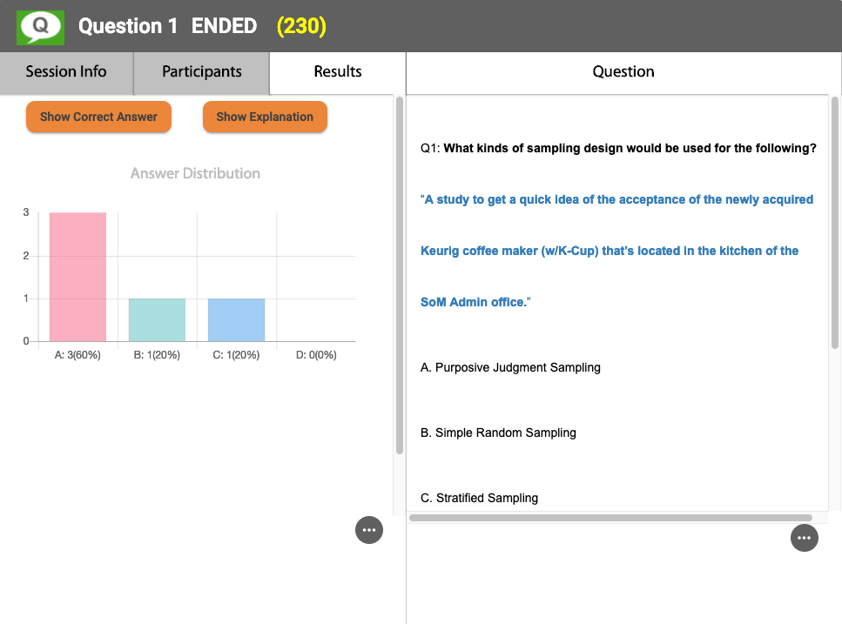Click the teal bar for answer B
The height and width of the screenshot is (624, 842).
[157, 319]
